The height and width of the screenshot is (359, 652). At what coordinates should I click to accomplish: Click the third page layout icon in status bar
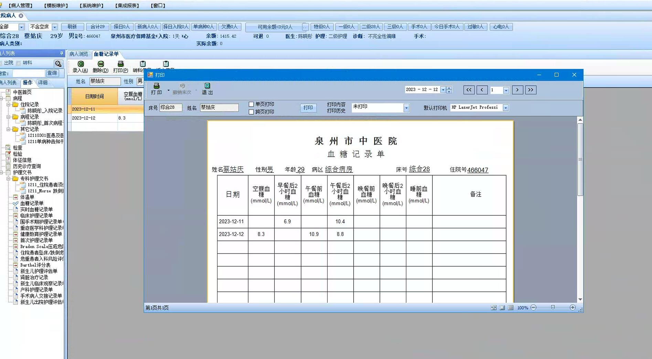tap(511, 308)
